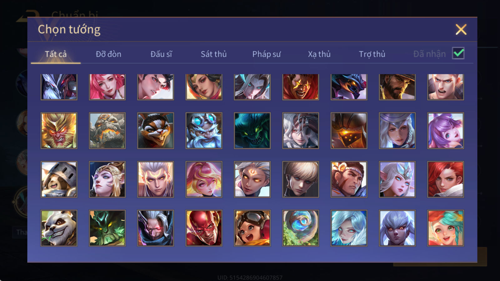Image resolution: width=500 pixels, height=281 pixels.
Task: Pick the red Flash hero portrait
Action: (x=204, y=228)
